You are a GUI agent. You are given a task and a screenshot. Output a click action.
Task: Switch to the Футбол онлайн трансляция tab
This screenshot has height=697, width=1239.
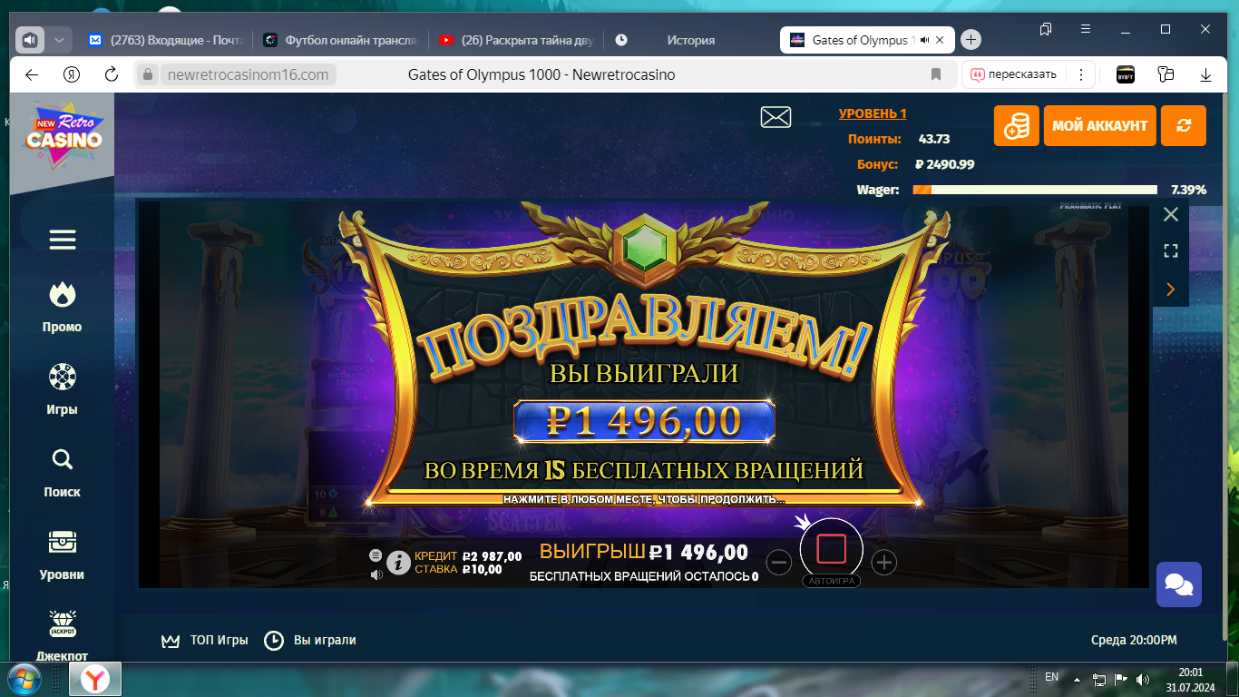(340, 40)
